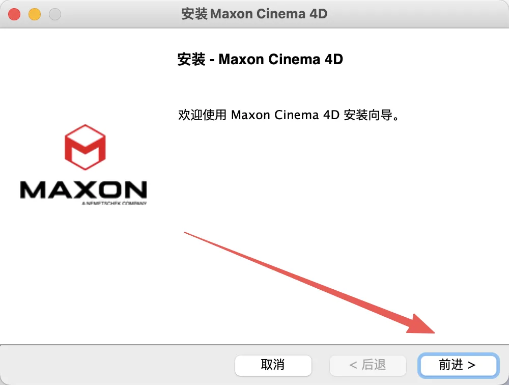Minimize the installer with the yellow button

35,14
